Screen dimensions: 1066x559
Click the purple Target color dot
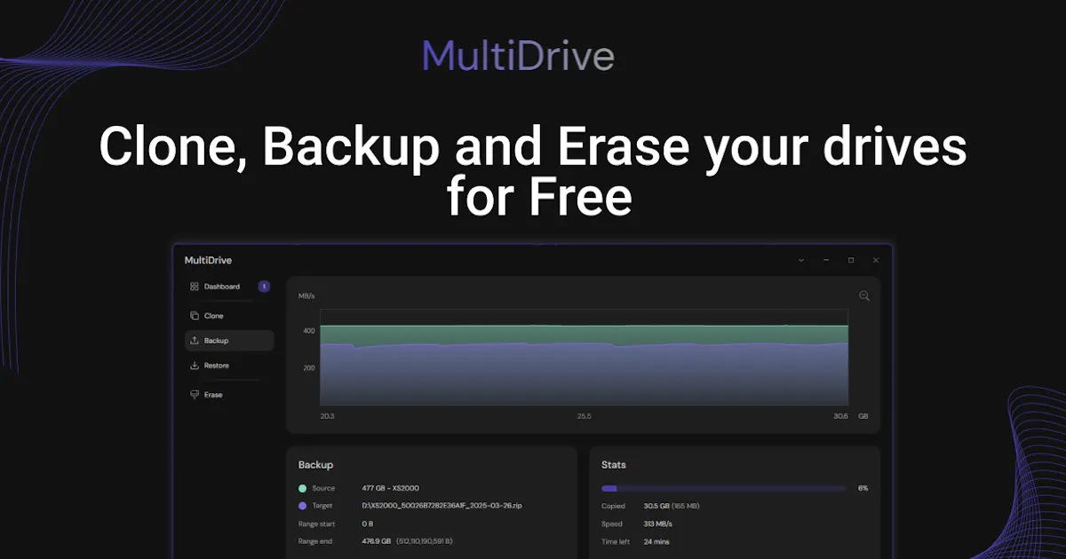tap(303, 506)
